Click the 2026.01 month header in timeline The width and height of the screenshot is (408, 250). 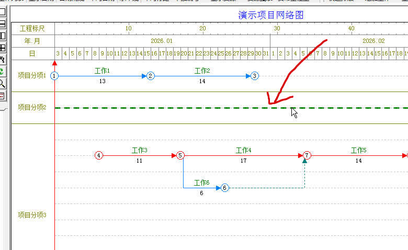point(162,40)
